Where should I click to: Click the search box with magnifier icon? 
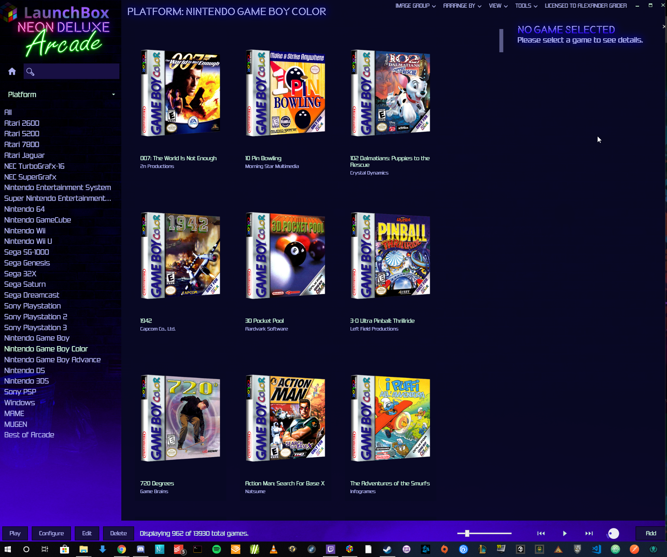coord(71,72)
